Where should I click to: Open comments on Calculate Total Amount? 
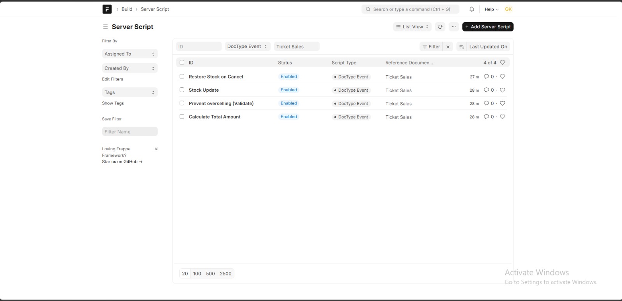click(x=489, y=117)
